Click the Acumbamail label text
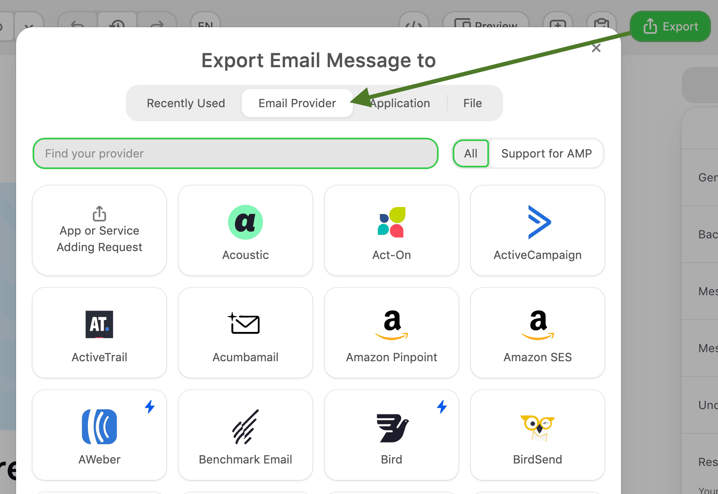Viewport: 718px width, 494px height. point(246,357)
